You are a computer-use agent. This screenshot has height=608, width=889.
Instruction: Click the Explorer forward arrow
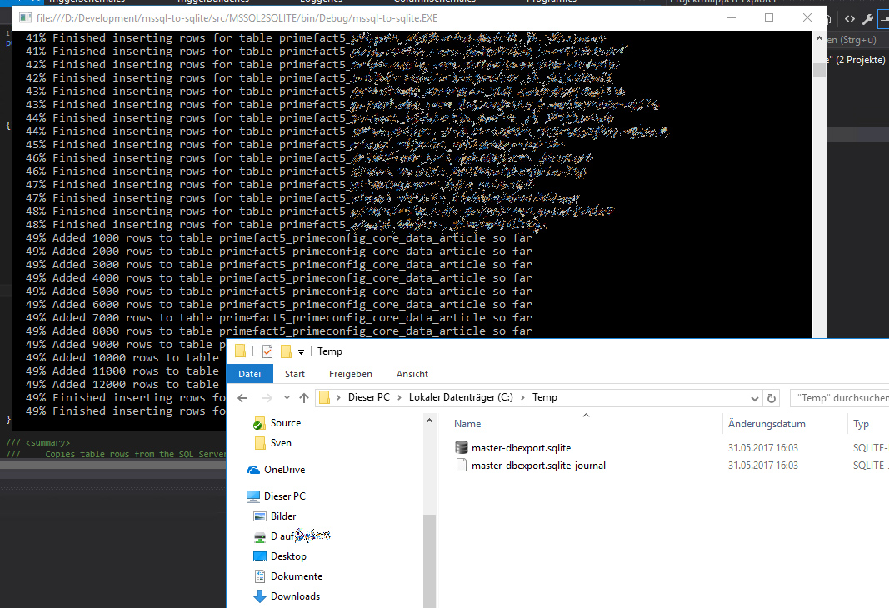[267, 398]
